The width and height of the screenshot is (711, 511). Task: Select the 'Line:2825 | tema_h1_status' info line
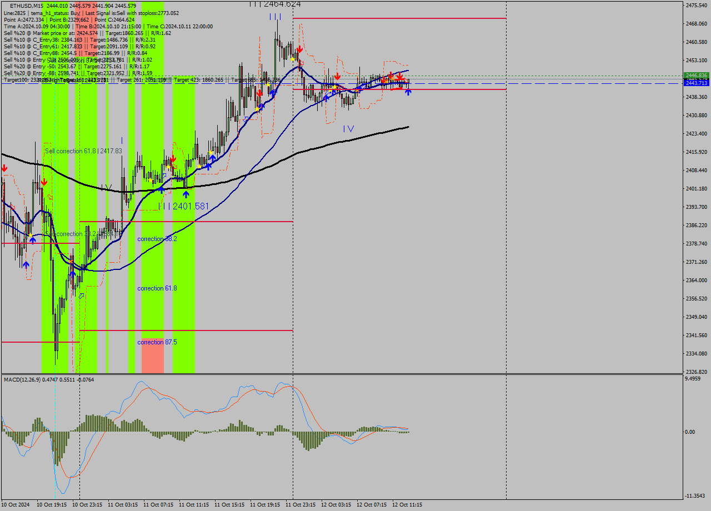[x=91, y=12]
